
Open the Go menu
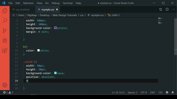click(x=47, y=3)
